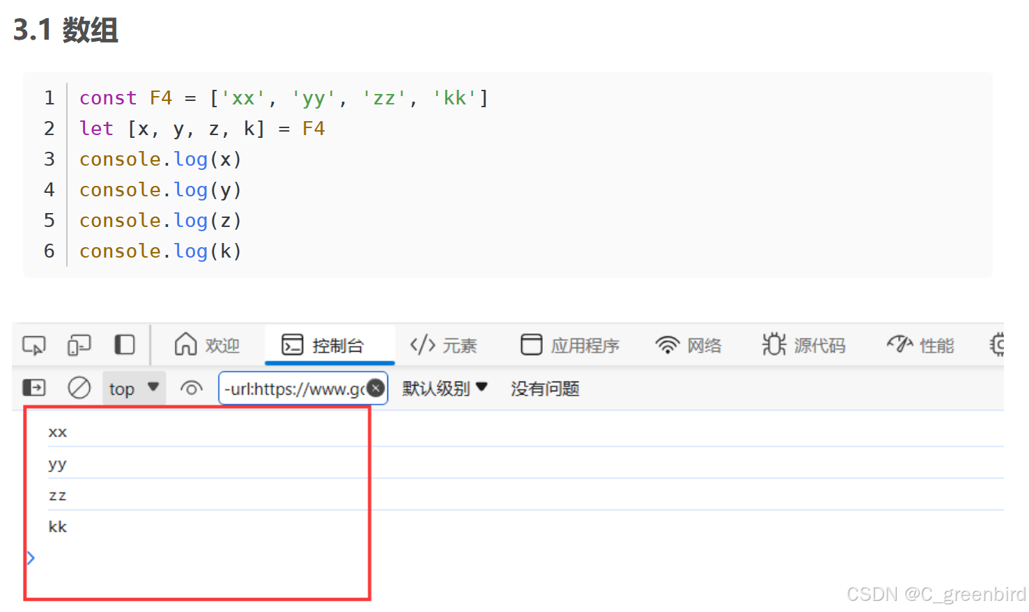Open the 欢迎 welcome tab

[207, 345]
